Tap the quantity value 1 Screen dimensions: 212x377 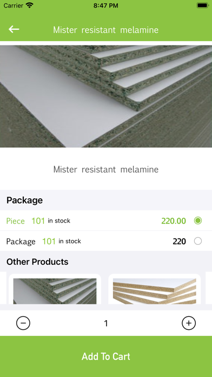(x=106, y=323)
